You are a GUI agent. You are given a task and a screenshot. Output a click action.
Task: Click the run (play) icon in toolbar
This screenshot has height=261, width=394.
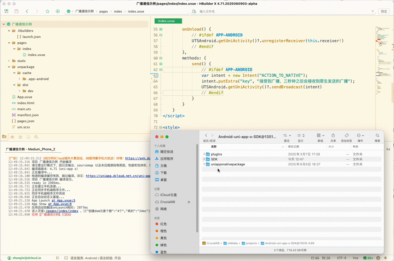point(58,11)
